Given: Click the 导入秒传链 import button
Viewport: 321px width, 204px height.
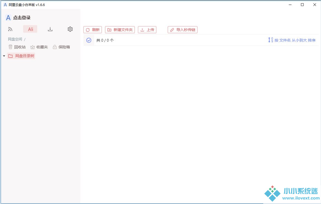Looking at the screenshot, I should point(182,30).
